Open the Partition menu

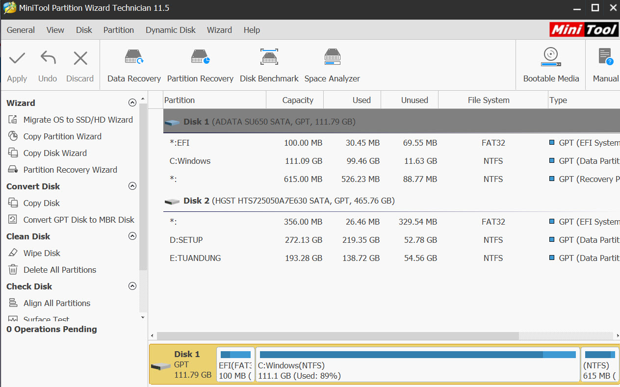[119, 30]
